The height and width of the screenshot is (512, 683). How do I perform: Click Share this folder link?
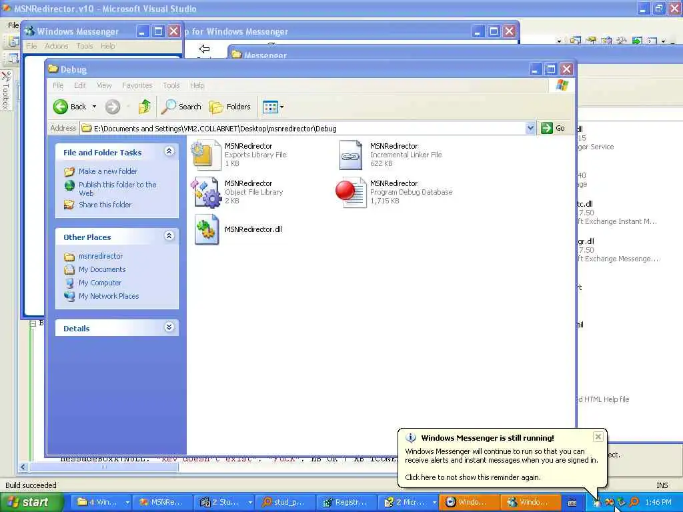105,205
